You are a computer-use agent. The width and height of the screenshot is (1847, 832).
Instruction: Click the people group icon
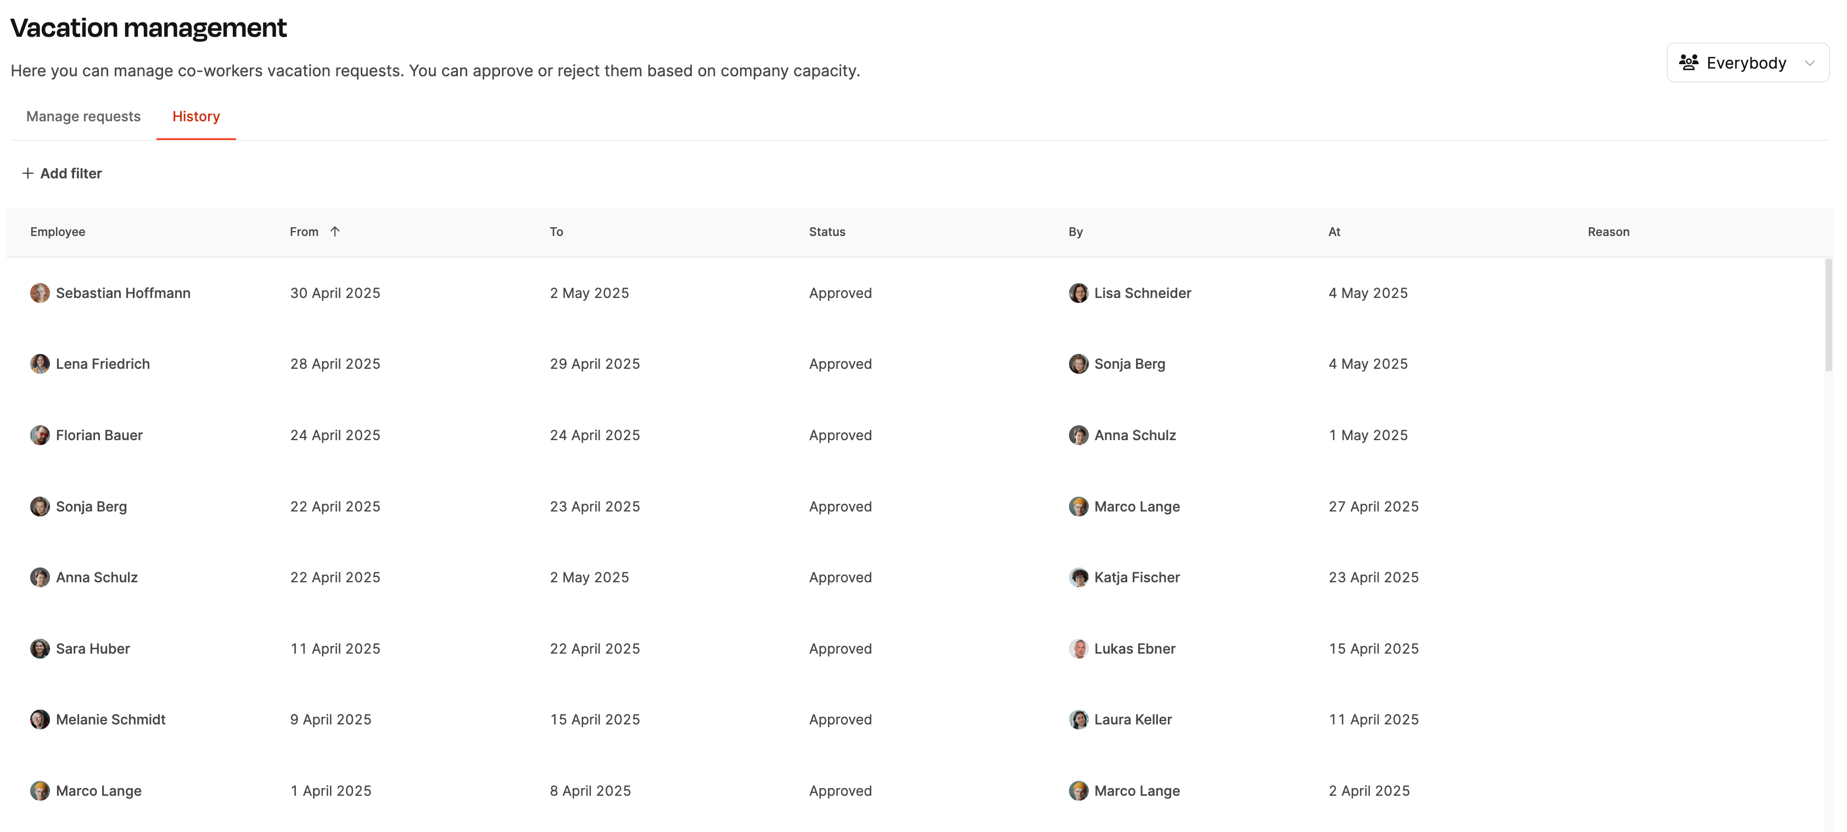(x=1688, y=63)
